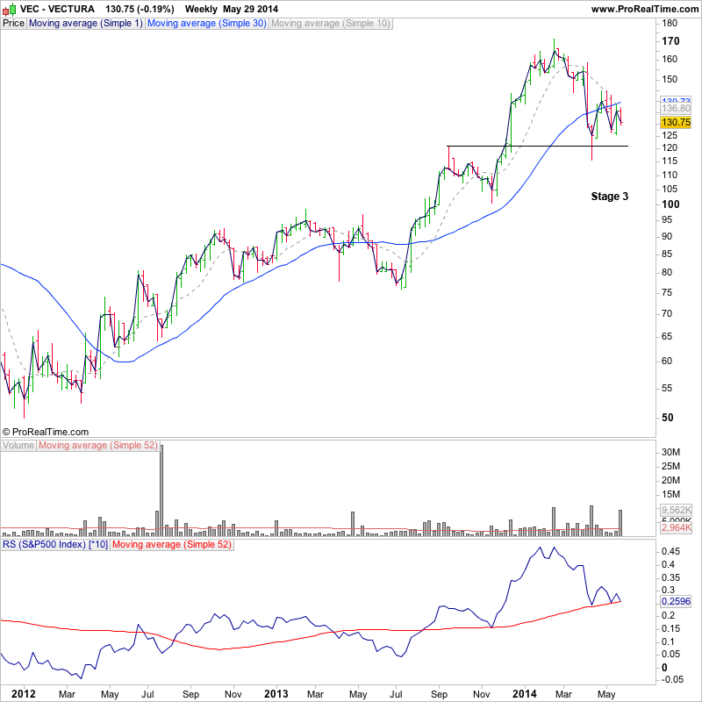Click the yellow 130.75 price tag
702x702 pixels.
pos(676,122)
